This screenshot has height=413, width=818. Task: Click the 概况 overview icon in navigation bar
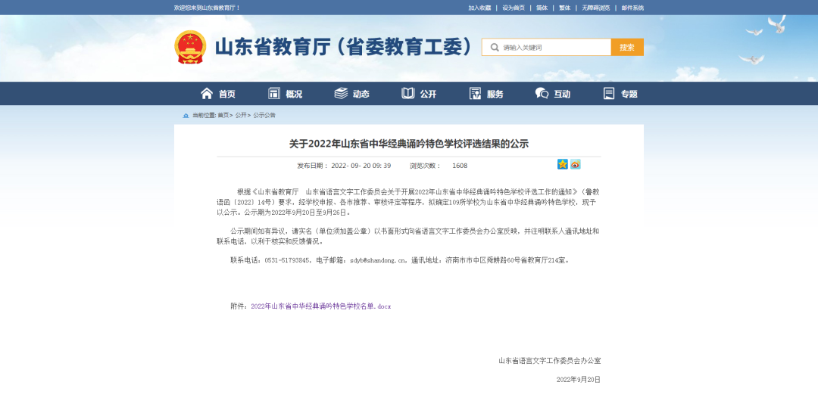point(274,93)
